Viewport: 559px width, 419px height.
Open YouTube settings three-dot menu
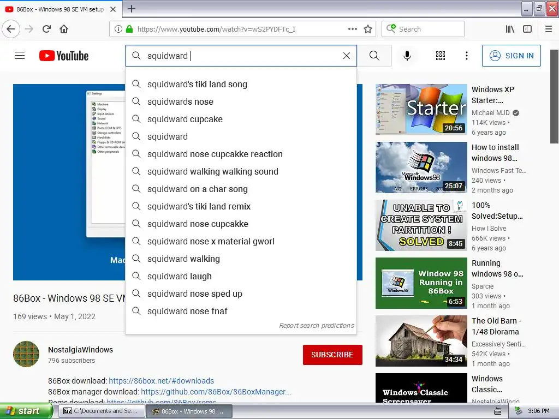click(x=467, y=56)
